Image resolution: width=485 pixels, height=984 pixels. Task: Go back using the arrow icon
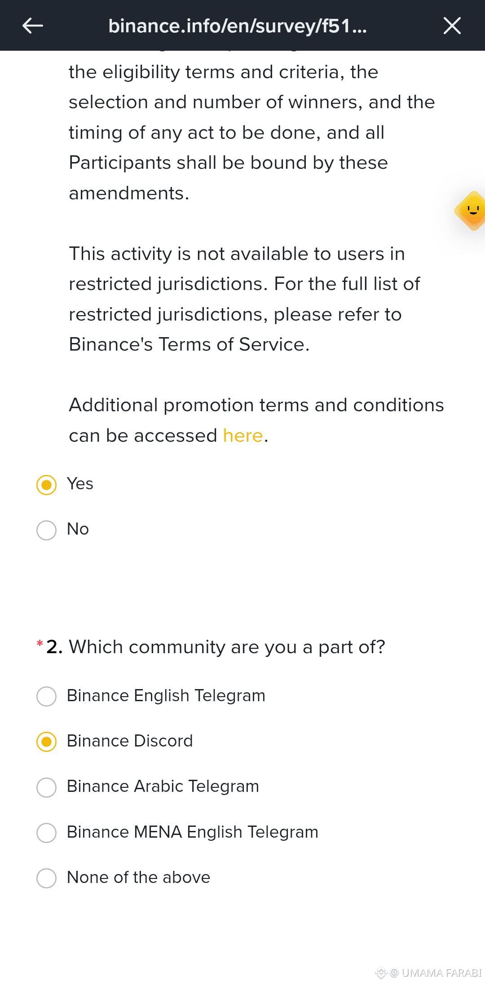click(33, 26)
